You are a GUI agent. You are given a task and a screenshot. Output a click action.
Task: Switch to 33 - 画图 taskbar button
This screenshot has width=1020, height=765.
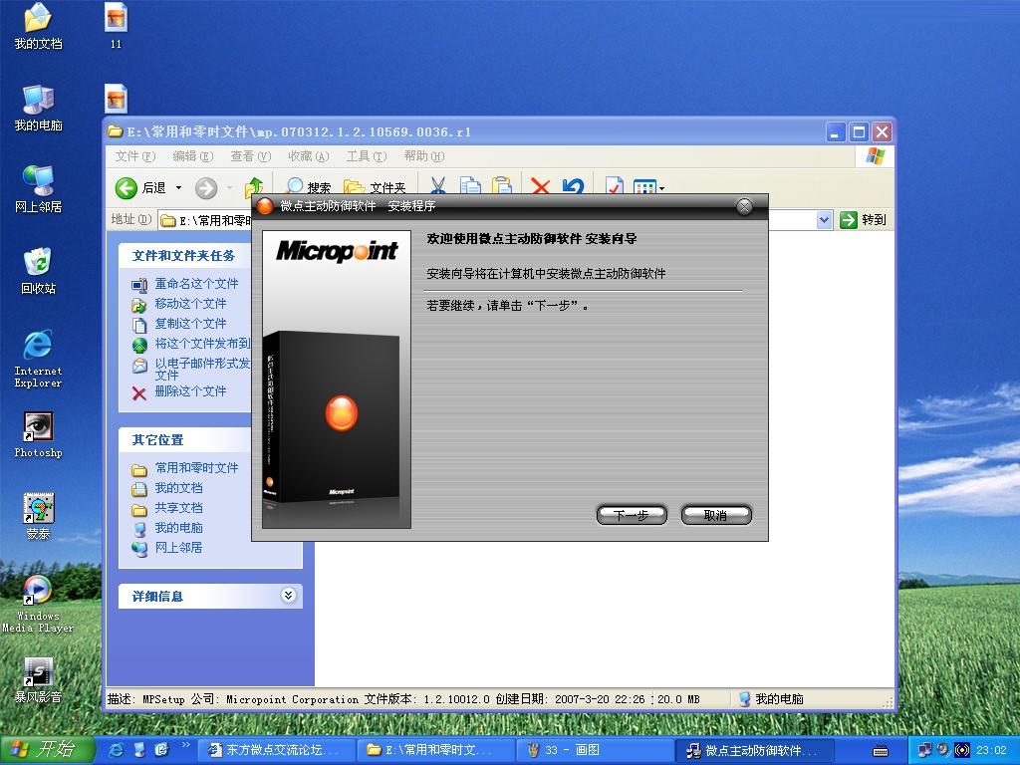point(595,751)
